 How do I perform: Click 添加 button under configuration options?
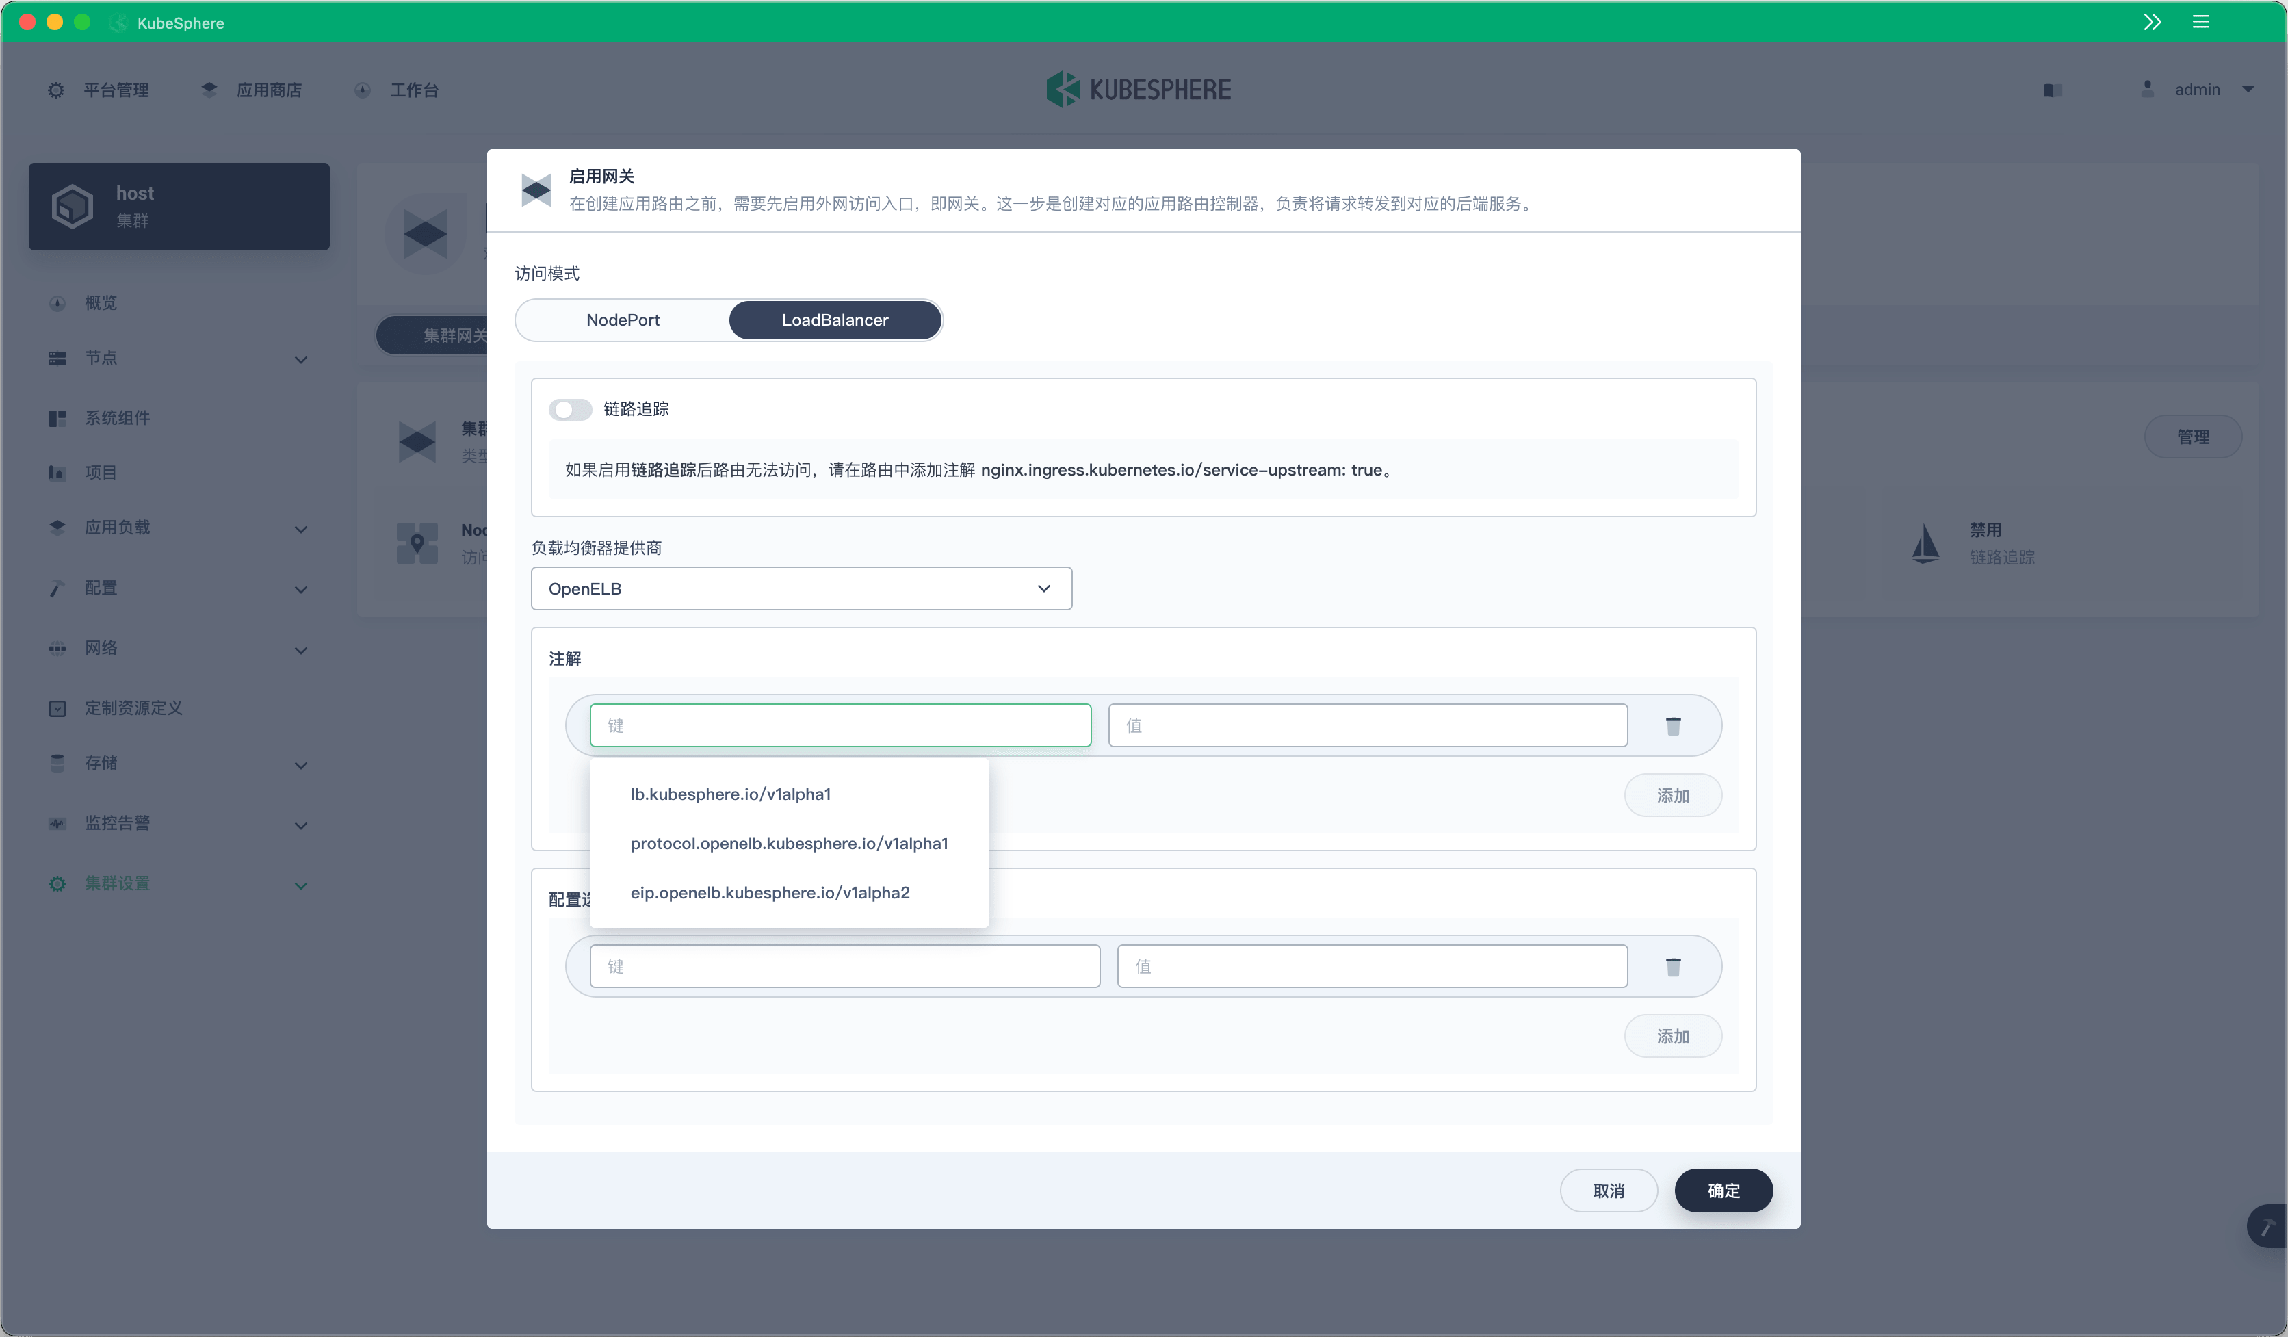(x=1674, y=1036)
